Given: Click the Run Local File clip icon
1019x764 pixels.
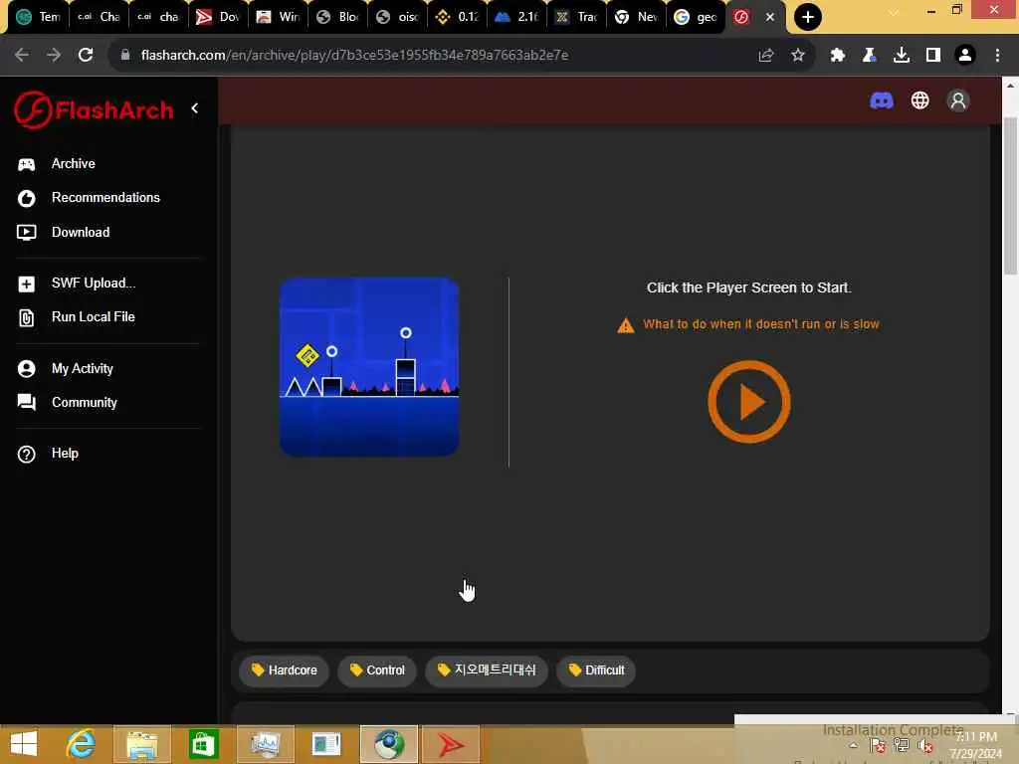Looking at the screenshot, I should tap(27, 317).
